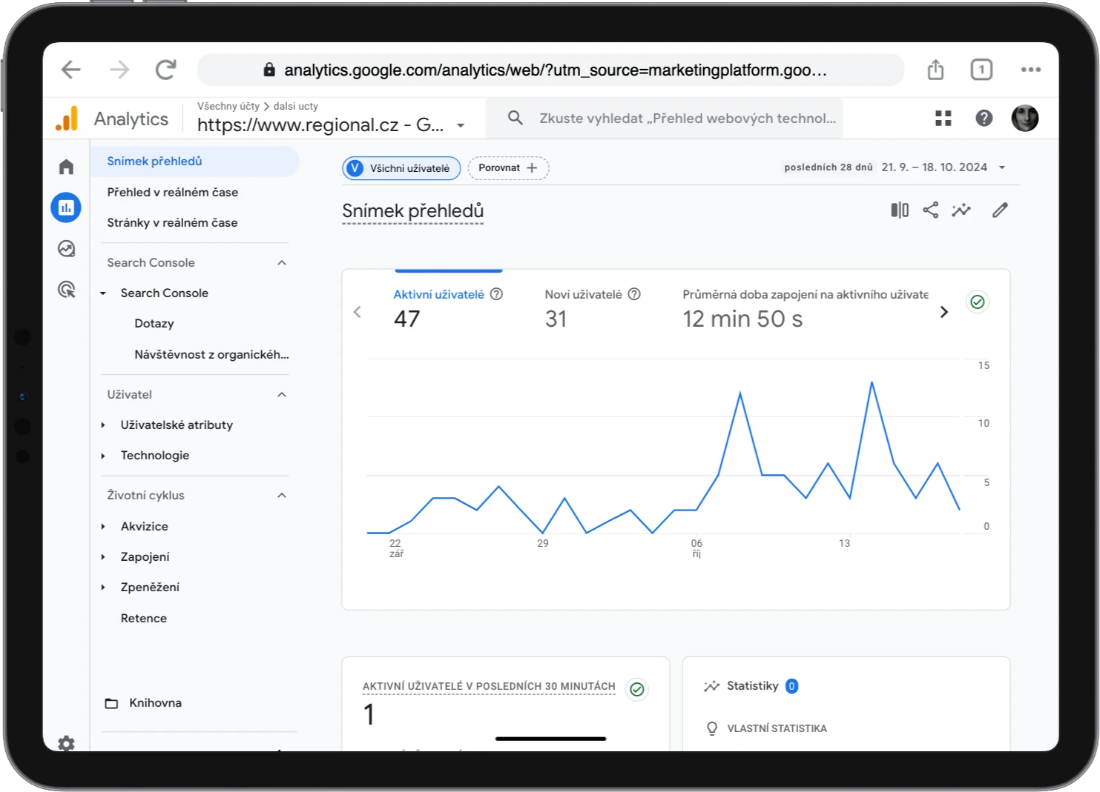Screen dimensions: 1100x792
Task: Reload the page with refresh icon
Action: coord(165,70)
